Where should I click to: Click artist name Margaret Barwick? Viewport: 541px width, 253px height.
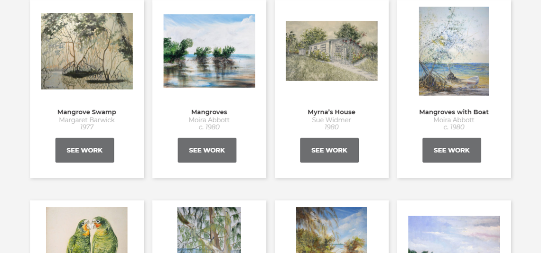pos(86,120)
